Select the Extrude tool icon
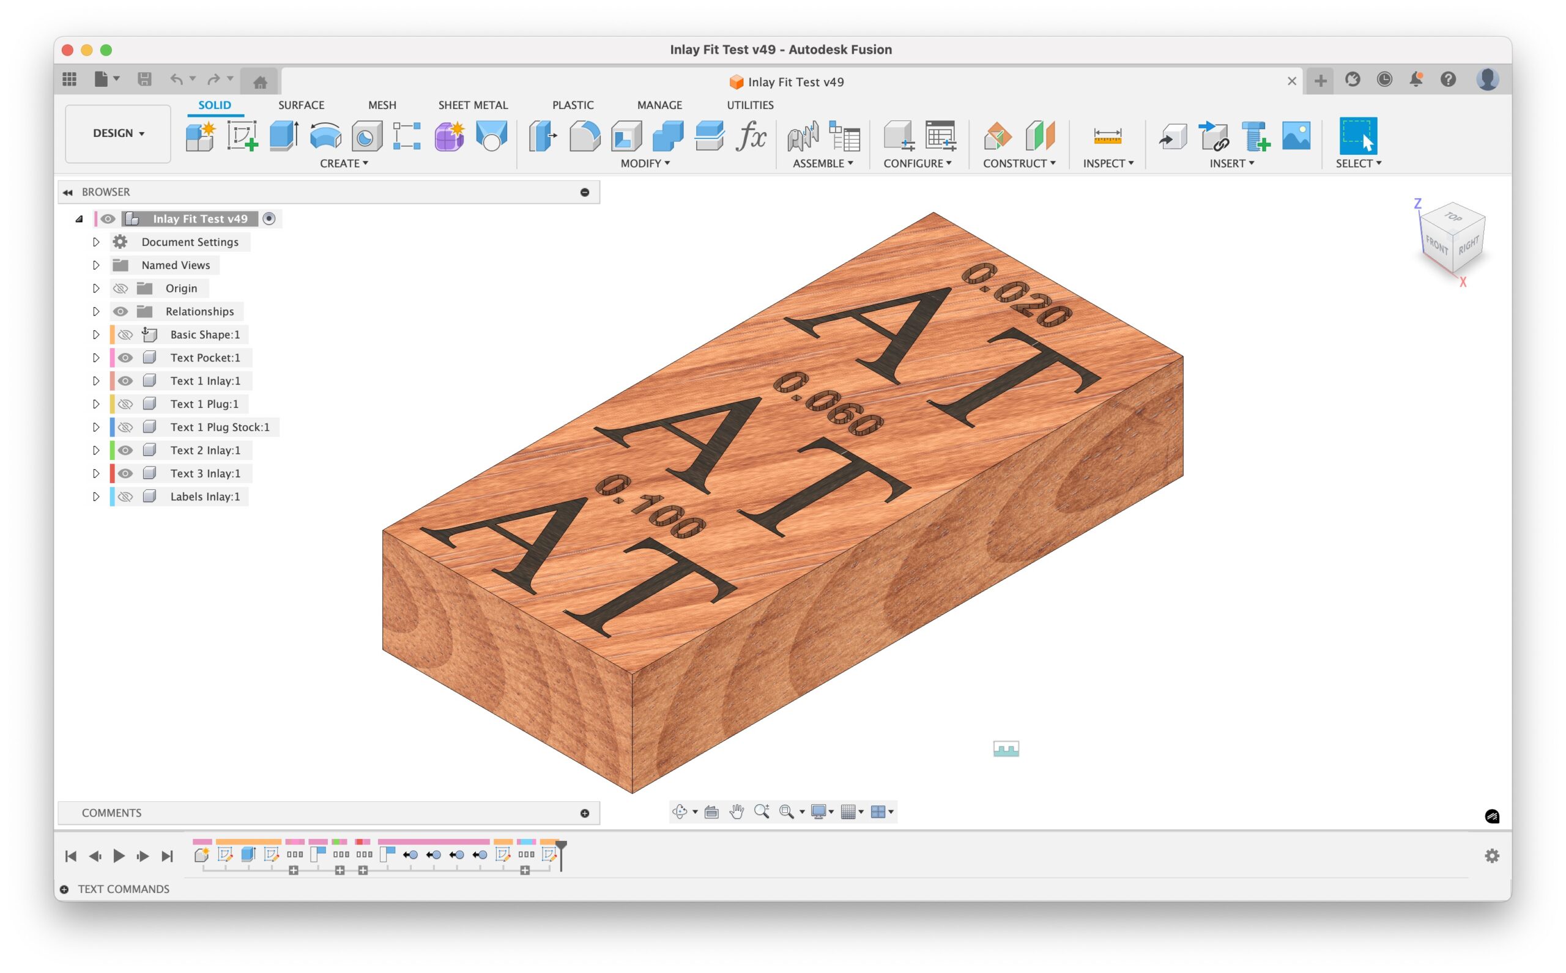Screen dimensions: 1566x973 [x=283, y=136]
